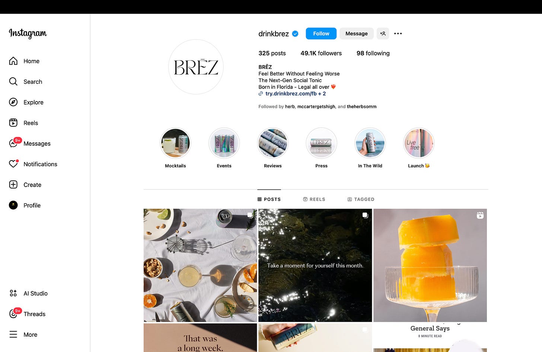Viewport: 542px width, 352px height.
Task: Click the Create plus icon
Action: click(13, 185)
